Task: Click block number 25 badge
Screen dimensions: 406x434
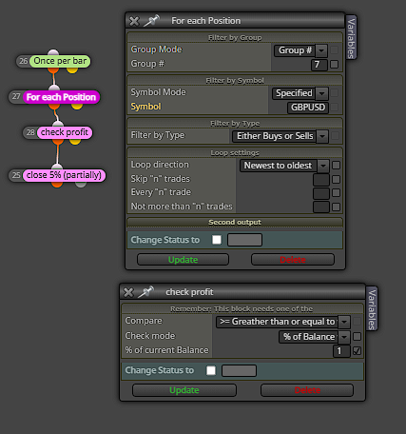Action: (x=16, y=175)
